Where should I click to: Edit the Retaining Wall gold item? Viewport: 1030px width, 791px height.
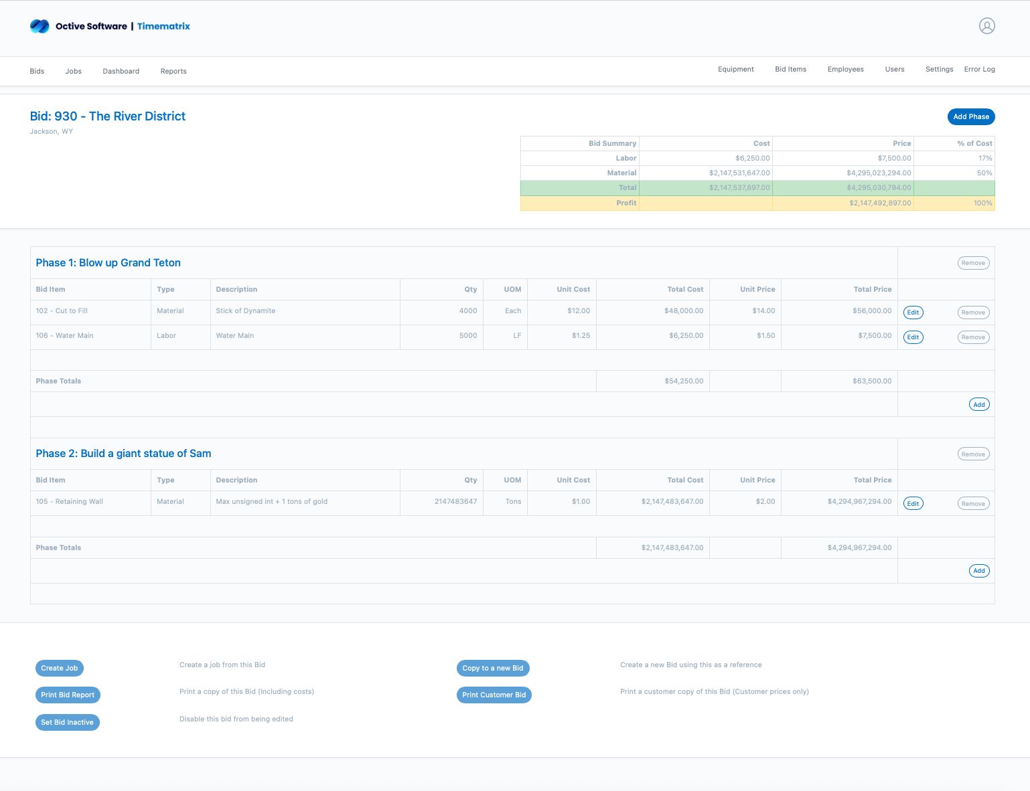pyautogui.click(x=913, y=504)
